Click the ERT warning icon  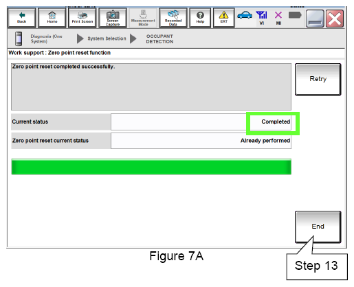click(x=224, y=18)
